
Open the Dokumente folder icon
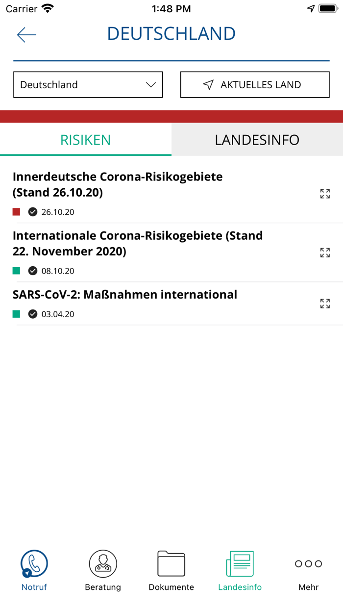[171, 564]
